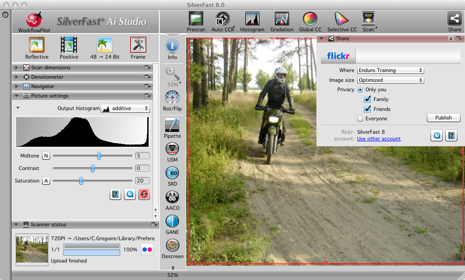The width and height of the screenshot is (465, 280).
Task: Open the Gradation tool
Action: [x=282, y=21]
